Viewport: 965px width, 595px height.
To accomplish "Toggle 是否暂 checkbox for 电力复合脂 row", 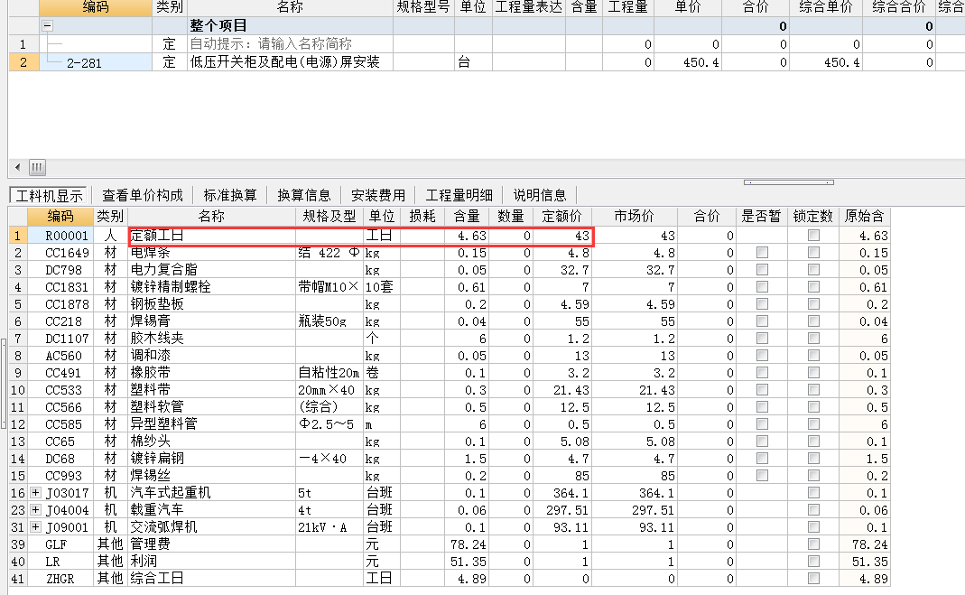I will coord(762,269).
